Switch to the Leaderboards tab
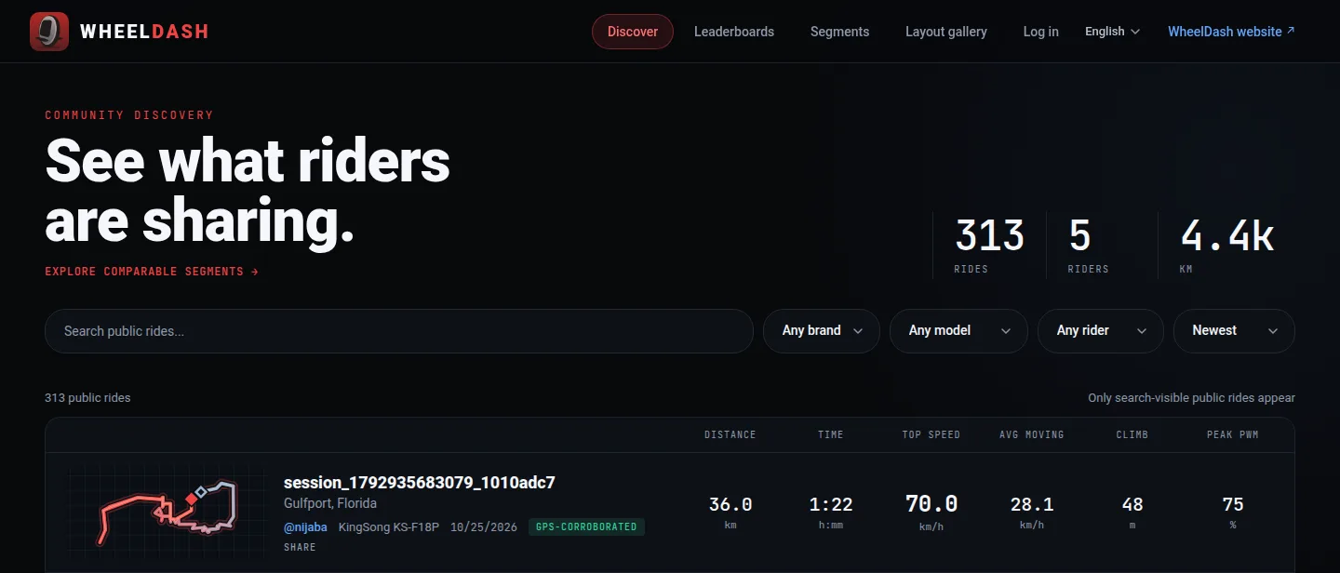The width and height of the screenshot is (1340, 573). click(734, 32)
